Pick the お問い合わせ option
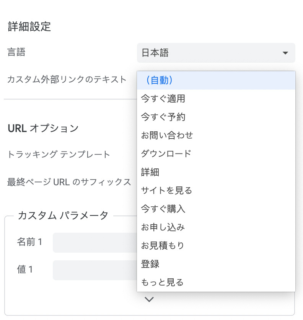 [x=216, y=136]
